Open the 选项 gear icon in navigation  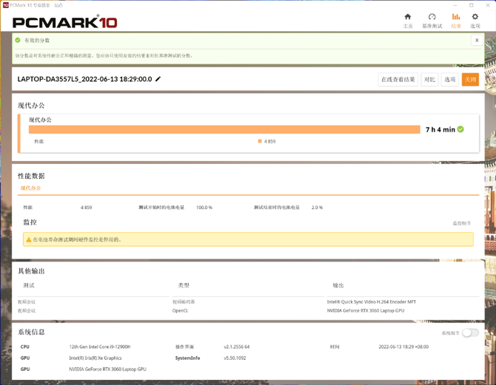475,17
